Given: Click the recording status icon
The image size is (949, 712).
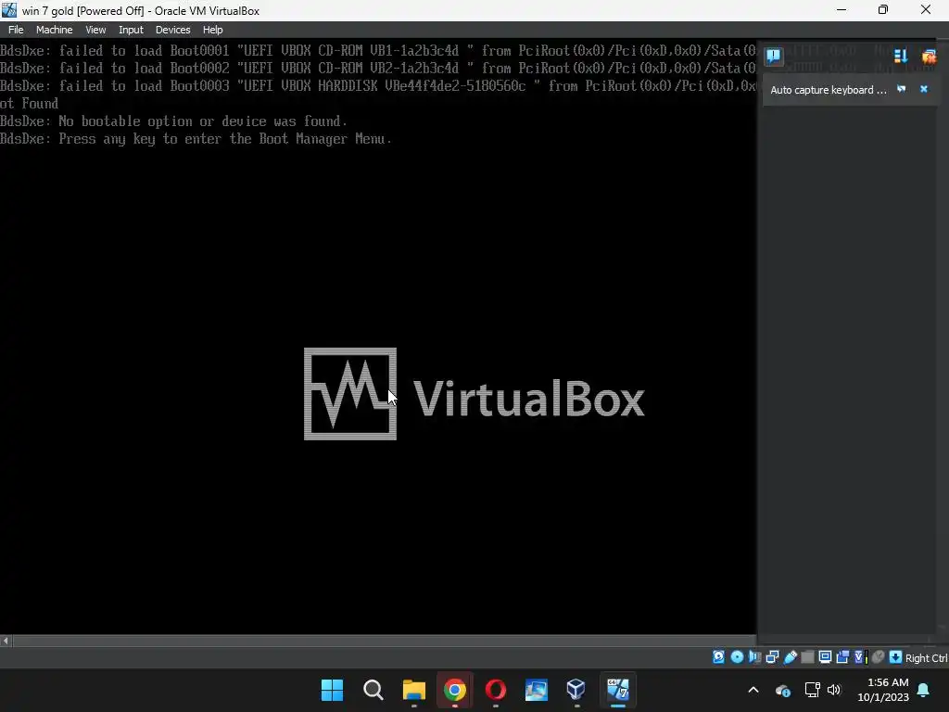Looking at the screenshot, I should (842, 657).
